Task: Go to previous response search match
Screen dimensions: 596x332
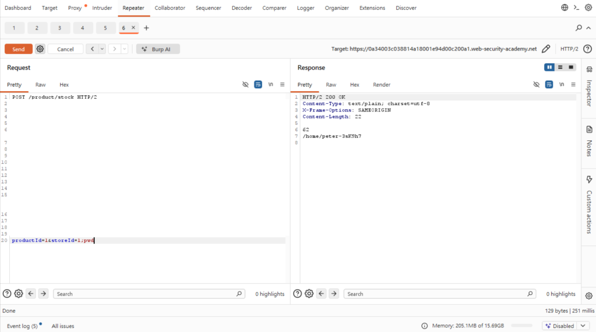Action: pos(321,293)
